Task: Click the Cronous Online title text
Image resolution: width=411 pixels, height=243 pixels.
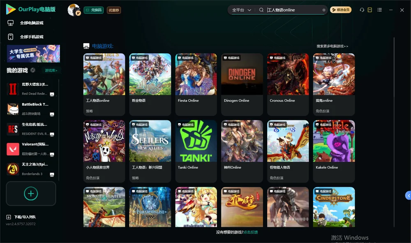Action: coord(282,101)
